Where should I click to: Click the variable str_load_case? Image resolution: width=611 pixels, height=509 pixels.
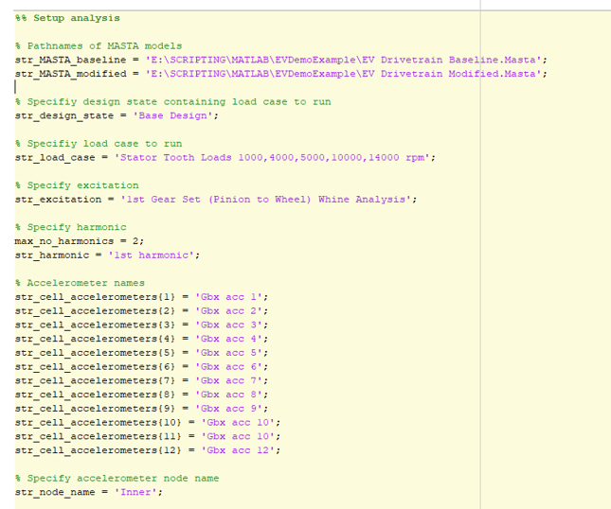(55, 158)
